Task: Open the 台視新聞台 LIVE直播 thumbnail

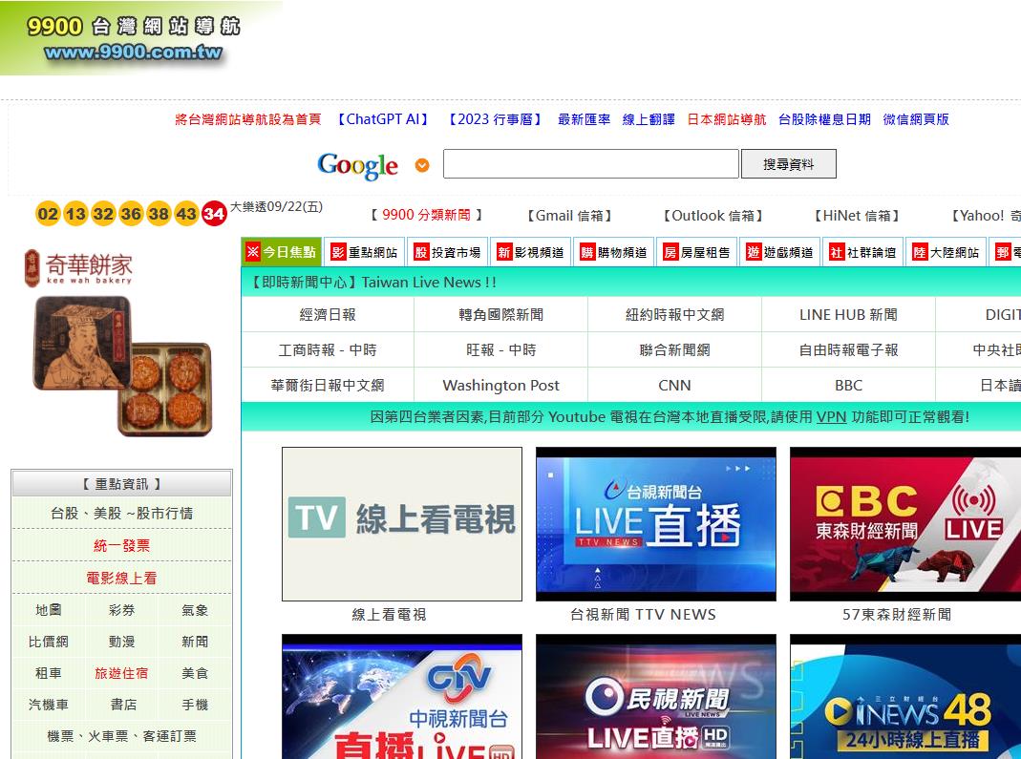Action: 656,524
